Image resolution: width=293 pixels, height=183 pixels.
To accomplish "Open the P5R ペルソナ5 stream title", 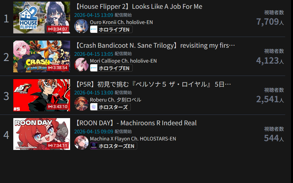I will tap(153, 84).
